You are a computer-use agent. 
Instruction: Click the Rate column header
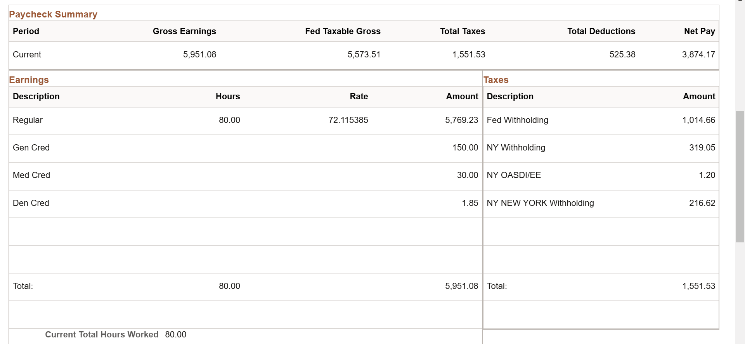359,97
